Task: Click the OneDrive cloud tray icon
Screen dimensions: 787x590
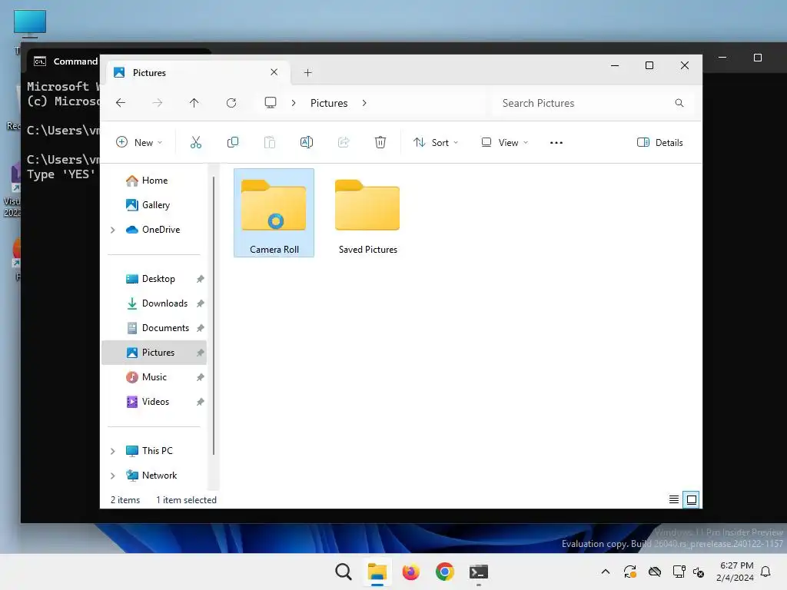Action: pos(655,572)
